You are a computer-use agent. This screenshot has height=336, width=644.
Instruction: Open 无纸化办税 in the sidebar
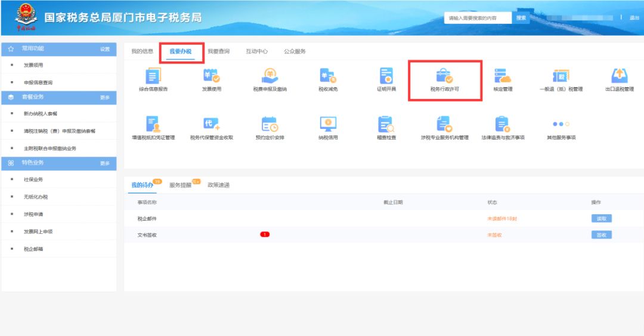[x=36, y=197]
